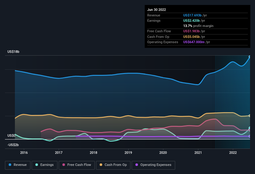Viewport: 255px width, 174px height.
Task: Hide the Earnings series via its legend label
Action: [47, 165]
